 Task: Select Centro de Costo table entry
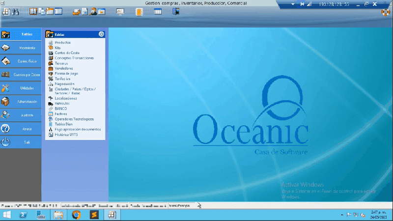click(x=67, y=53)
